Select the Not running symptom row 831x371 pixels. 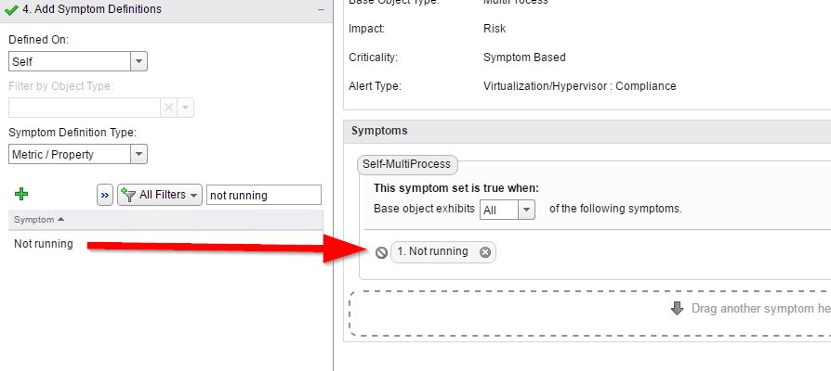tap(165, 244)
